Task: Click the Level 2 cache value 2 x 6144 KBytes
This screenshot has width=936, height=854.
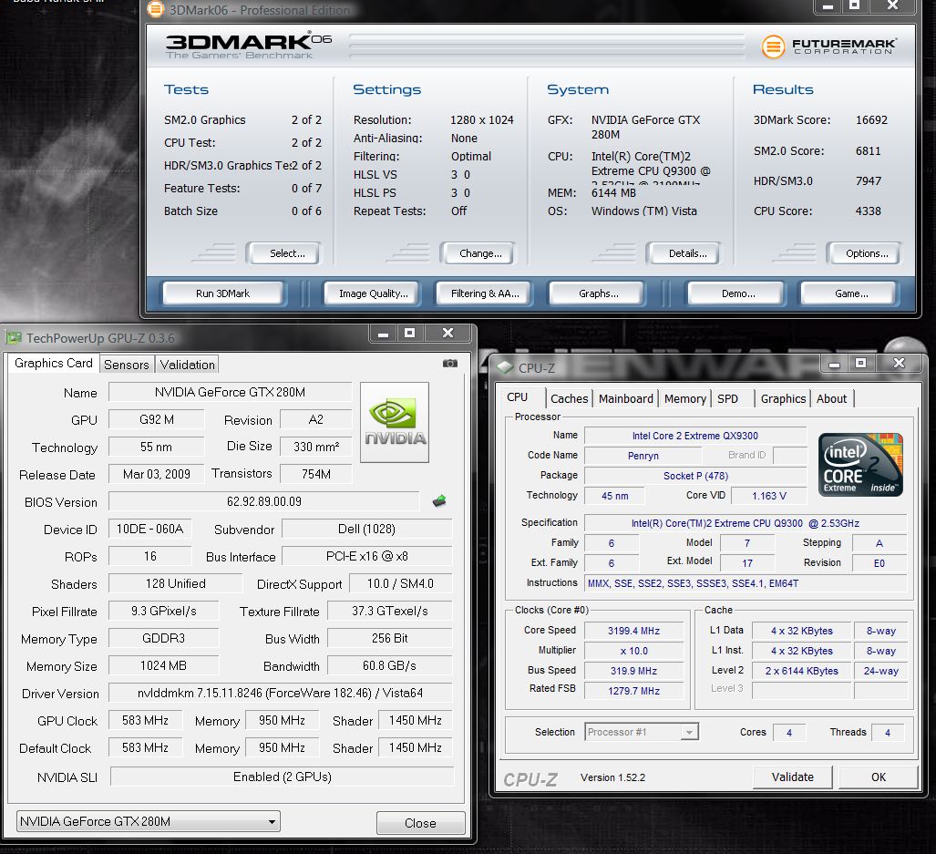Action: 801,671
